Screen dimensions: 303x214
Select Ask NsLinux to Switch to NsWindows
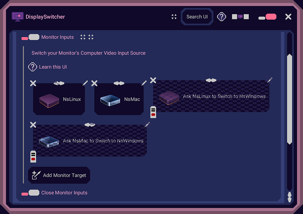click(x=211, y=96)
